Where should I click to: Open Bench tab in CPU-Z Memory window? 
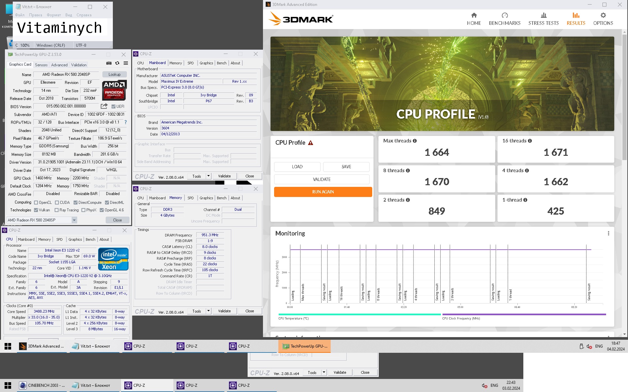tap(221, 198)
